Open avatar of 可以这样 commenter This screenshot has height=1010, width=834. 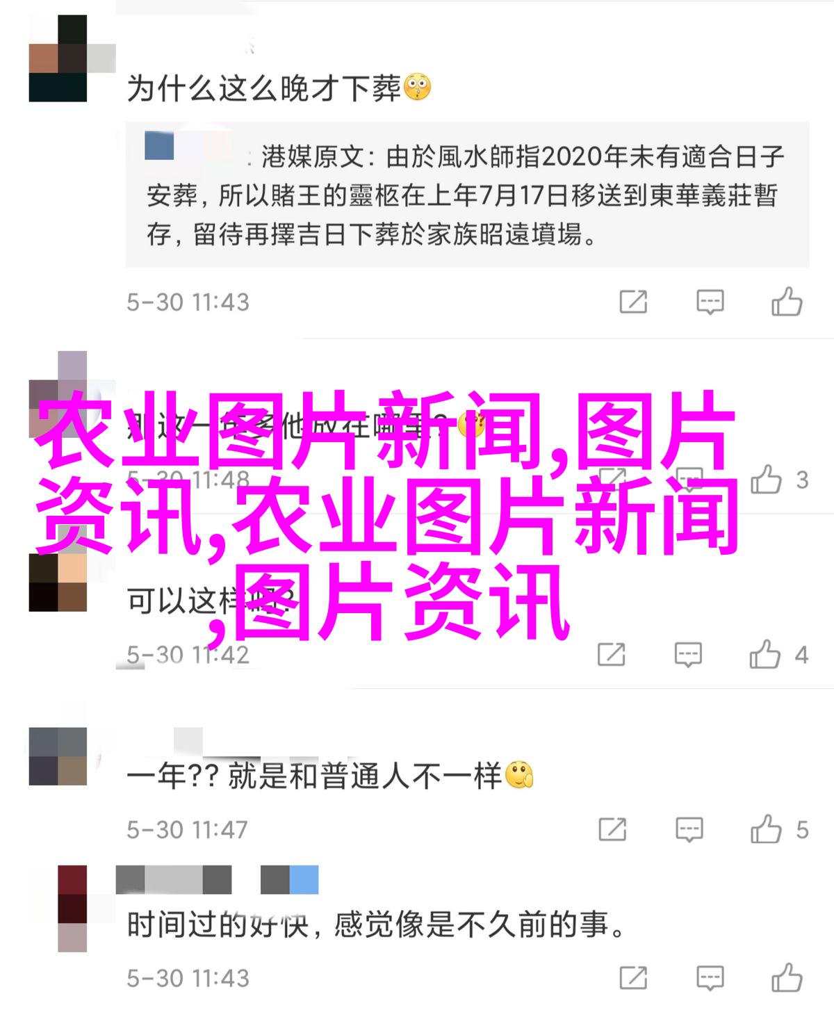coord(58,583)
